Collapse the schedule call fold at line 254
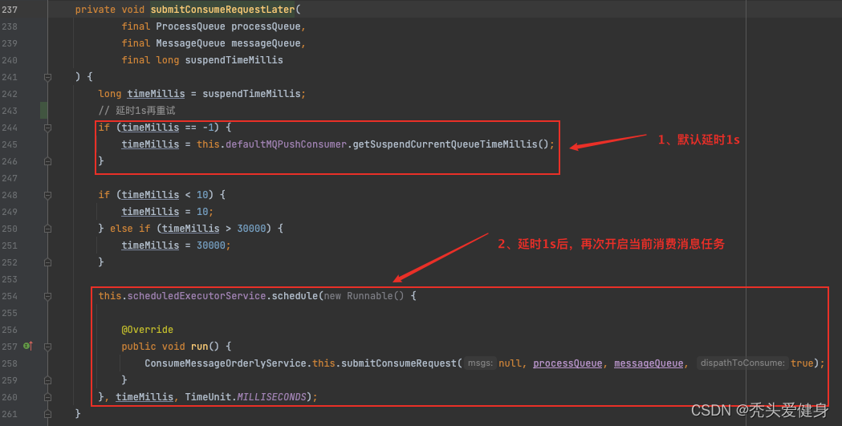The width and height of the screenshot is (842, 426). tap(47, 296)
